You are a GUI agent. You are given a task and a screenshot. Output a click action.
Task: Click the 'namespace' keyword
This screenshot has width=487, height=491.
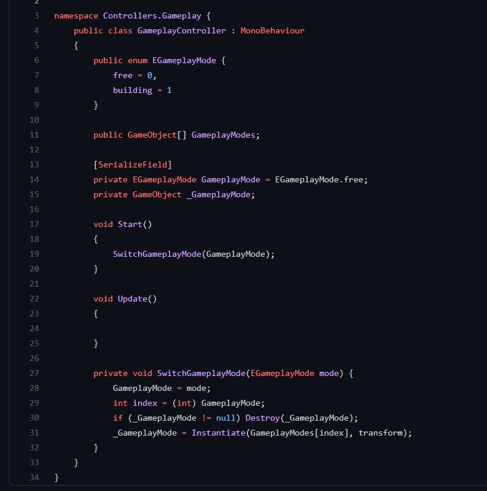76,16
